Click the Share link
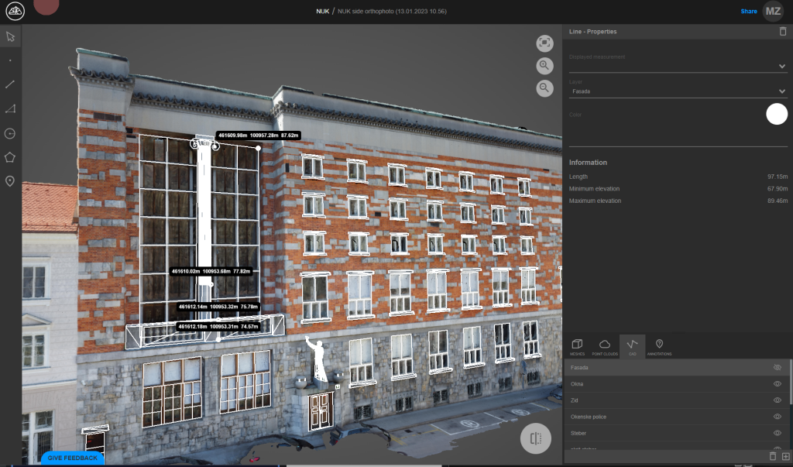 tap(749, 12)
